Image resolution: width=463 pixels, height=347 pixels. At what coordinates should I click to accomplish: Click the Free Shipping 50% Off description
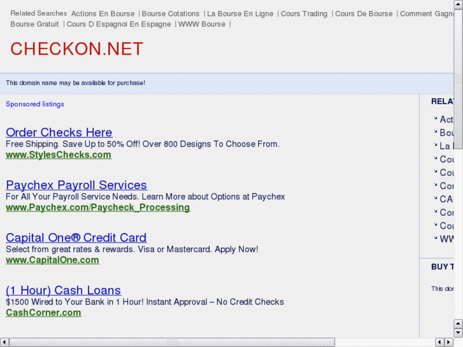click(x=143, y=144)
